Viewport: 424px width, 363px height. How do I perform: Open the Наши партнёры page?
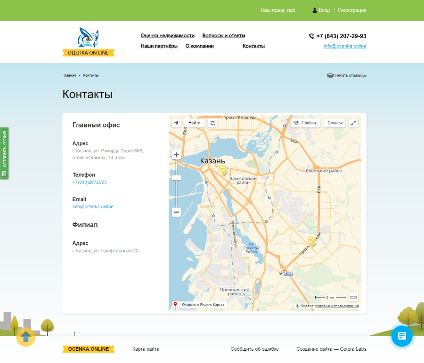tap(159, 46)
